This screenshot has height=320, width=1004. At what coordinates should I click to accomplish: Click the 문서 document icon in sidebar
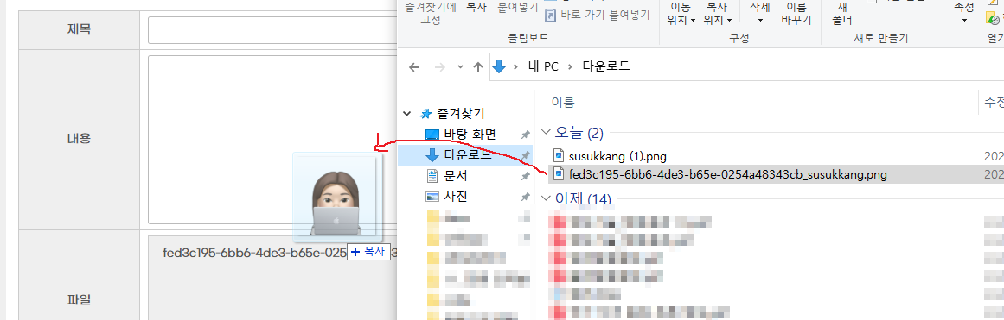(x=433, y=176)
